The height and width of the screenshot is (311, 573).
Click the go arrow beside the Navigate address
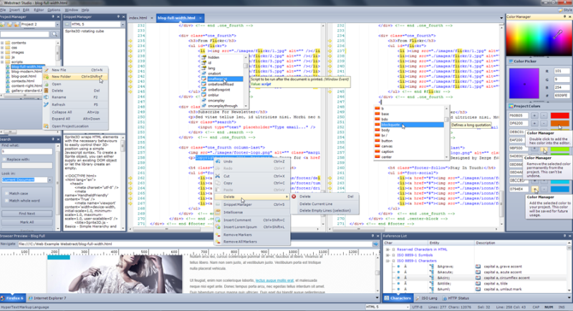[375, 244]
